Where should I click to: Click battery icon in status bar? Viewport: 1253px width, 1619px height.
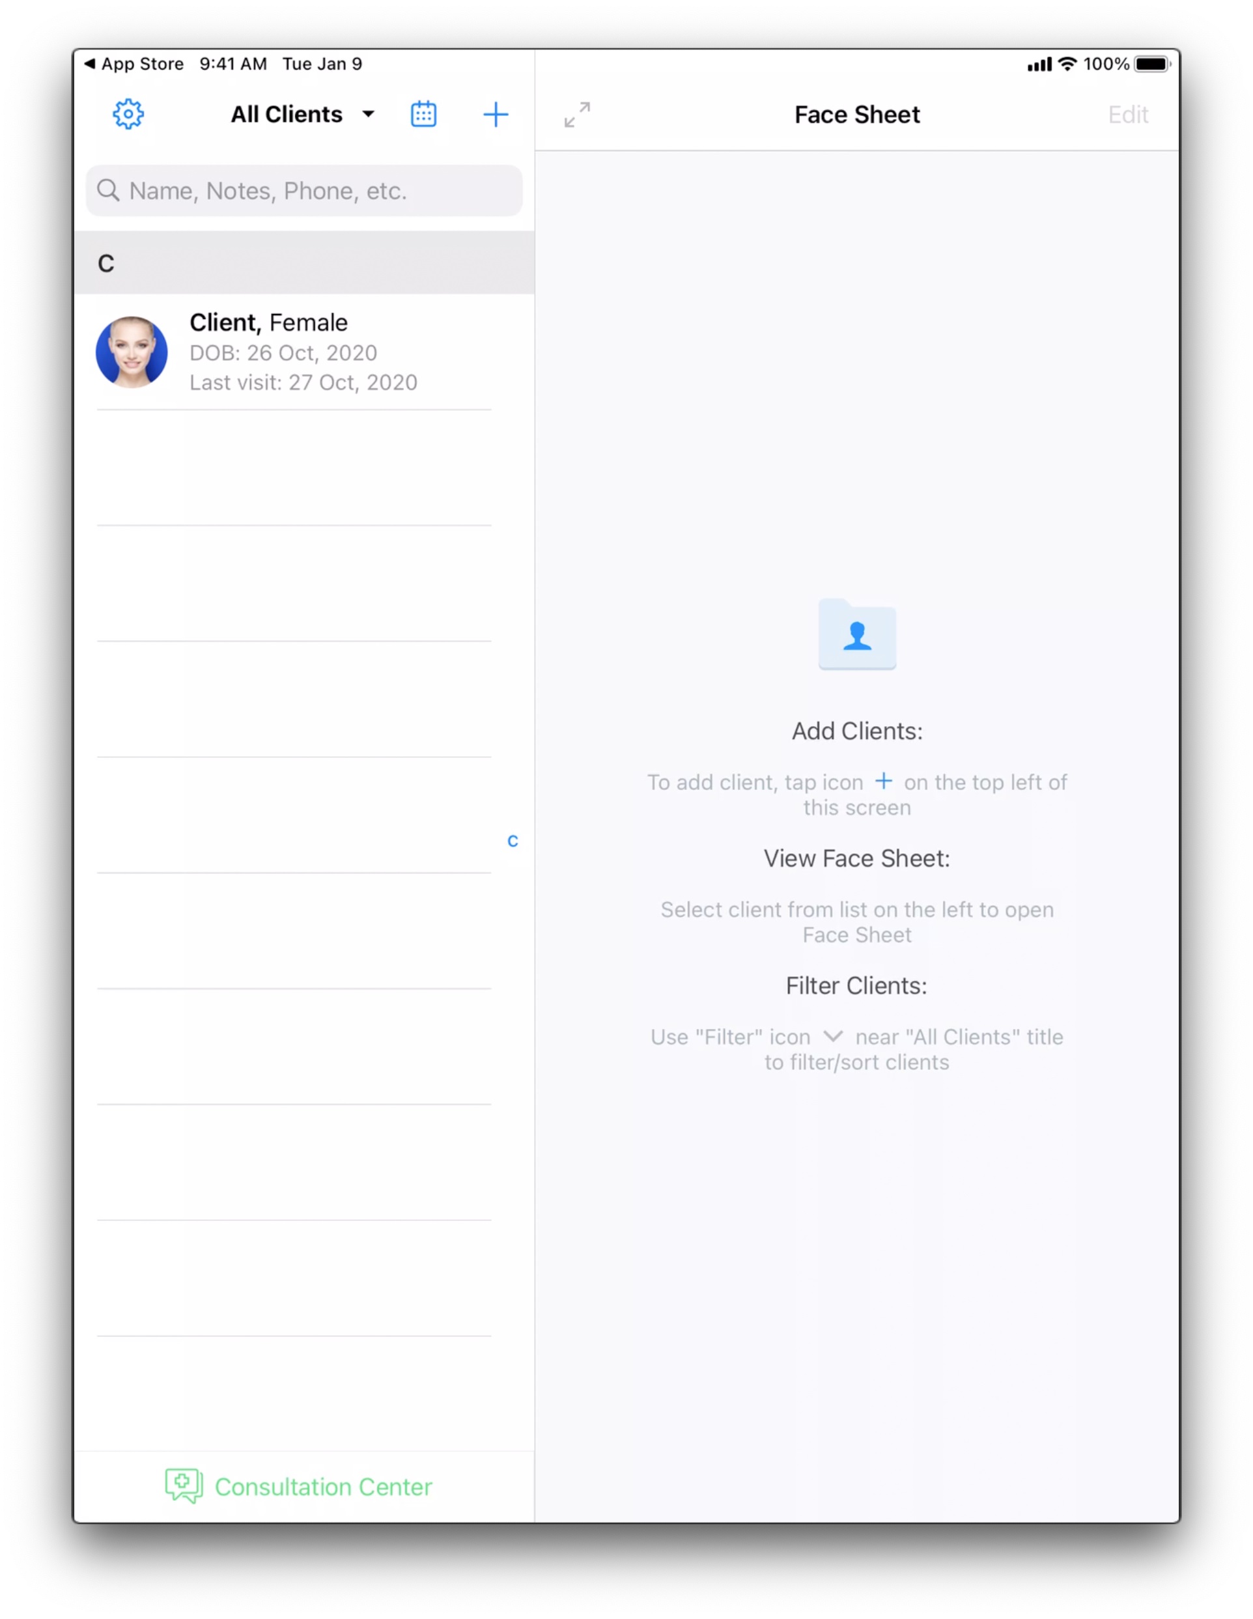click(1152, 64)
